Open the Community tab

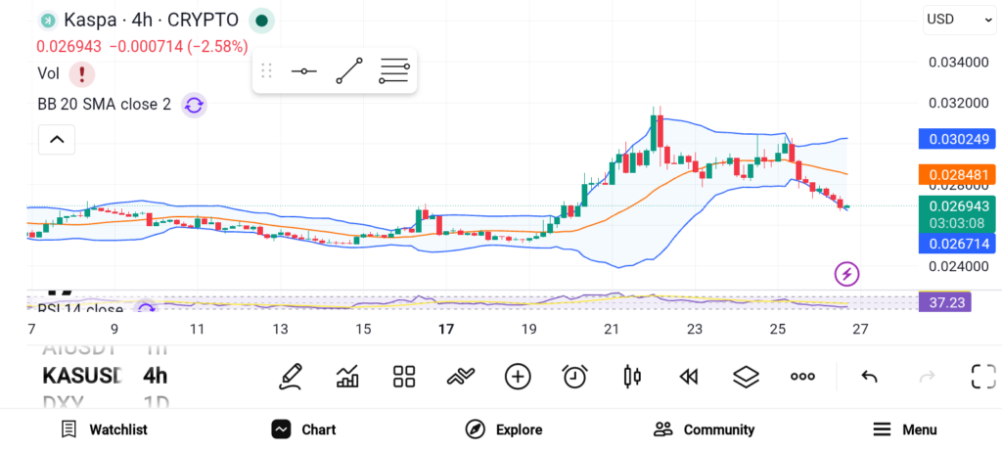click(x=705, y=429)
